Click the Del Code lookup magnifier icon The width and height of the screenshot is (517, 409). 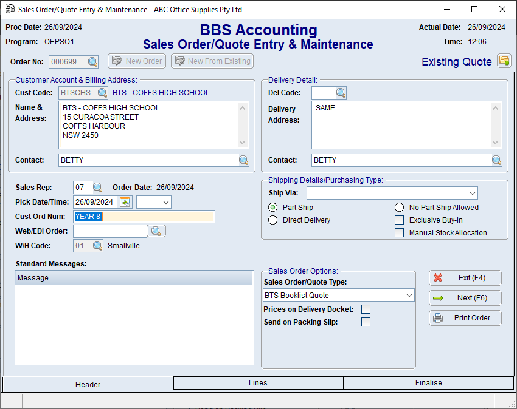[341, 93]
